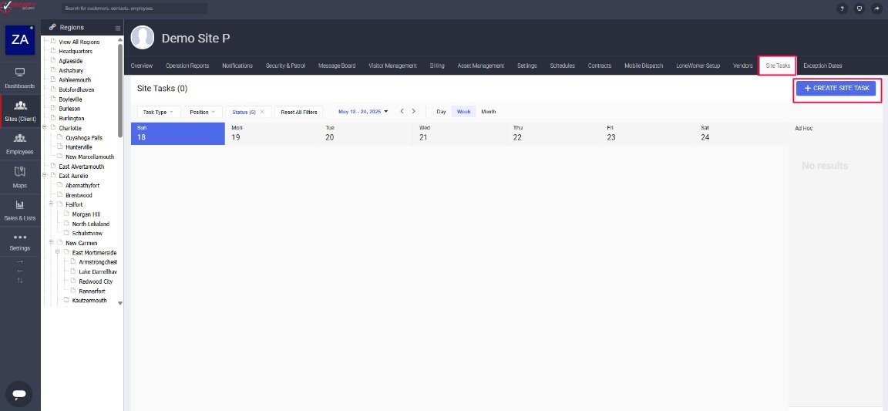Switch to the Overview tab

142,66
